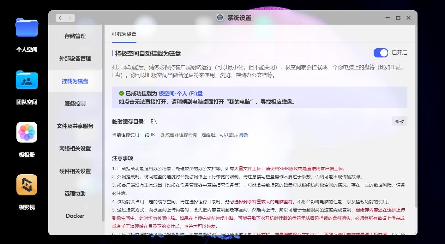The image size is (445, 244).
Task: Click the 系统设置 app icon in title bar
Action: click(x=220, y=18)
